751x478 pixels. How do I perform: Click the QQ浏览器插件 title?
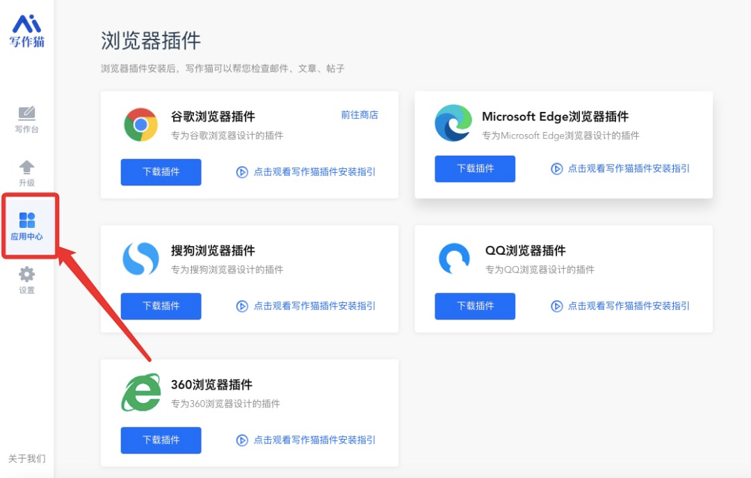coord(526,250)
